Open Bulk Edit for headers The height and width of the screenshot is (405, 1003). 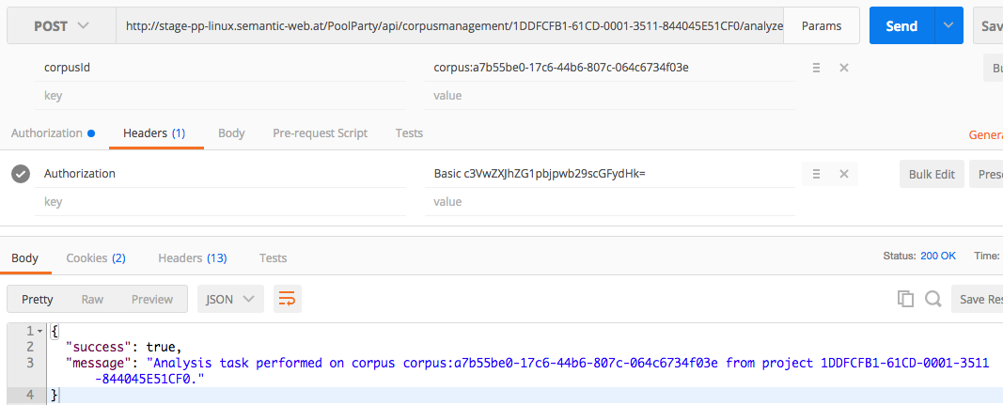pyautogui.click(x=932, y=174)
